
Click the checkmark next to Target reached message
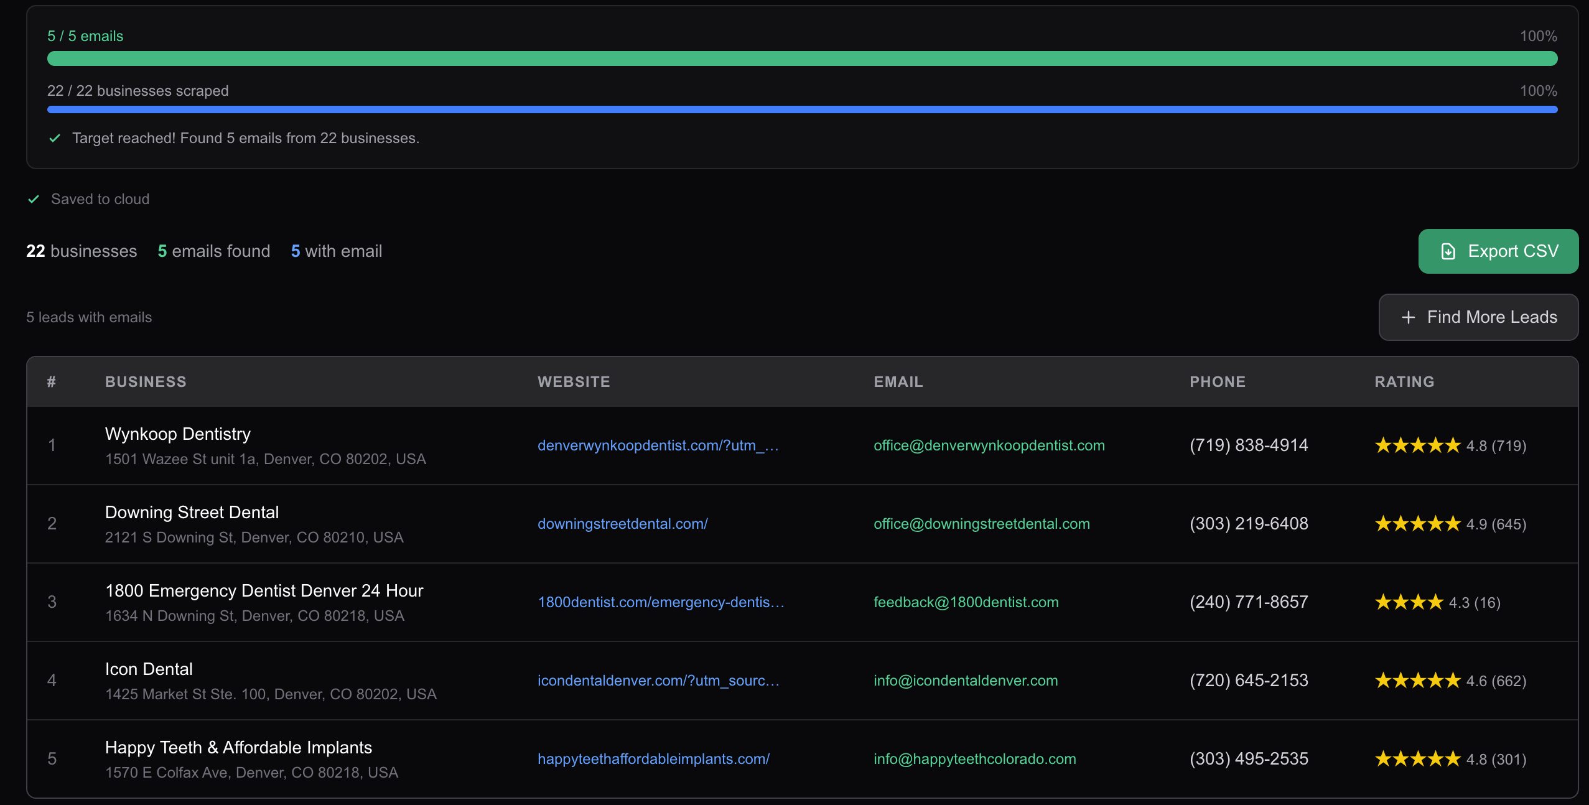[55, 137]
